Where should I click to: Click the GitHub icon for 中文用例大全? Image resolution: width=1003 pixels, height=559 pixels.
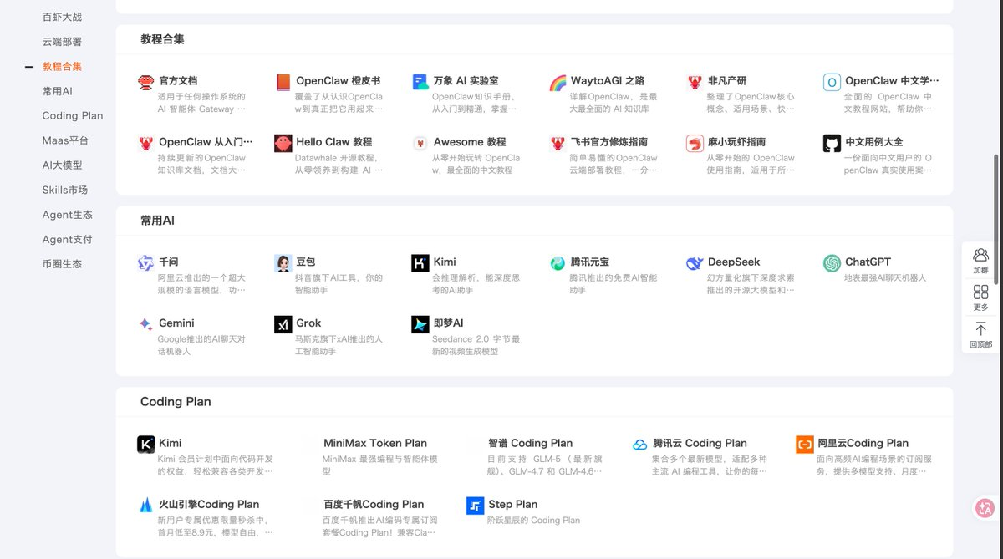pyautogui.click(x=832, y=143)
